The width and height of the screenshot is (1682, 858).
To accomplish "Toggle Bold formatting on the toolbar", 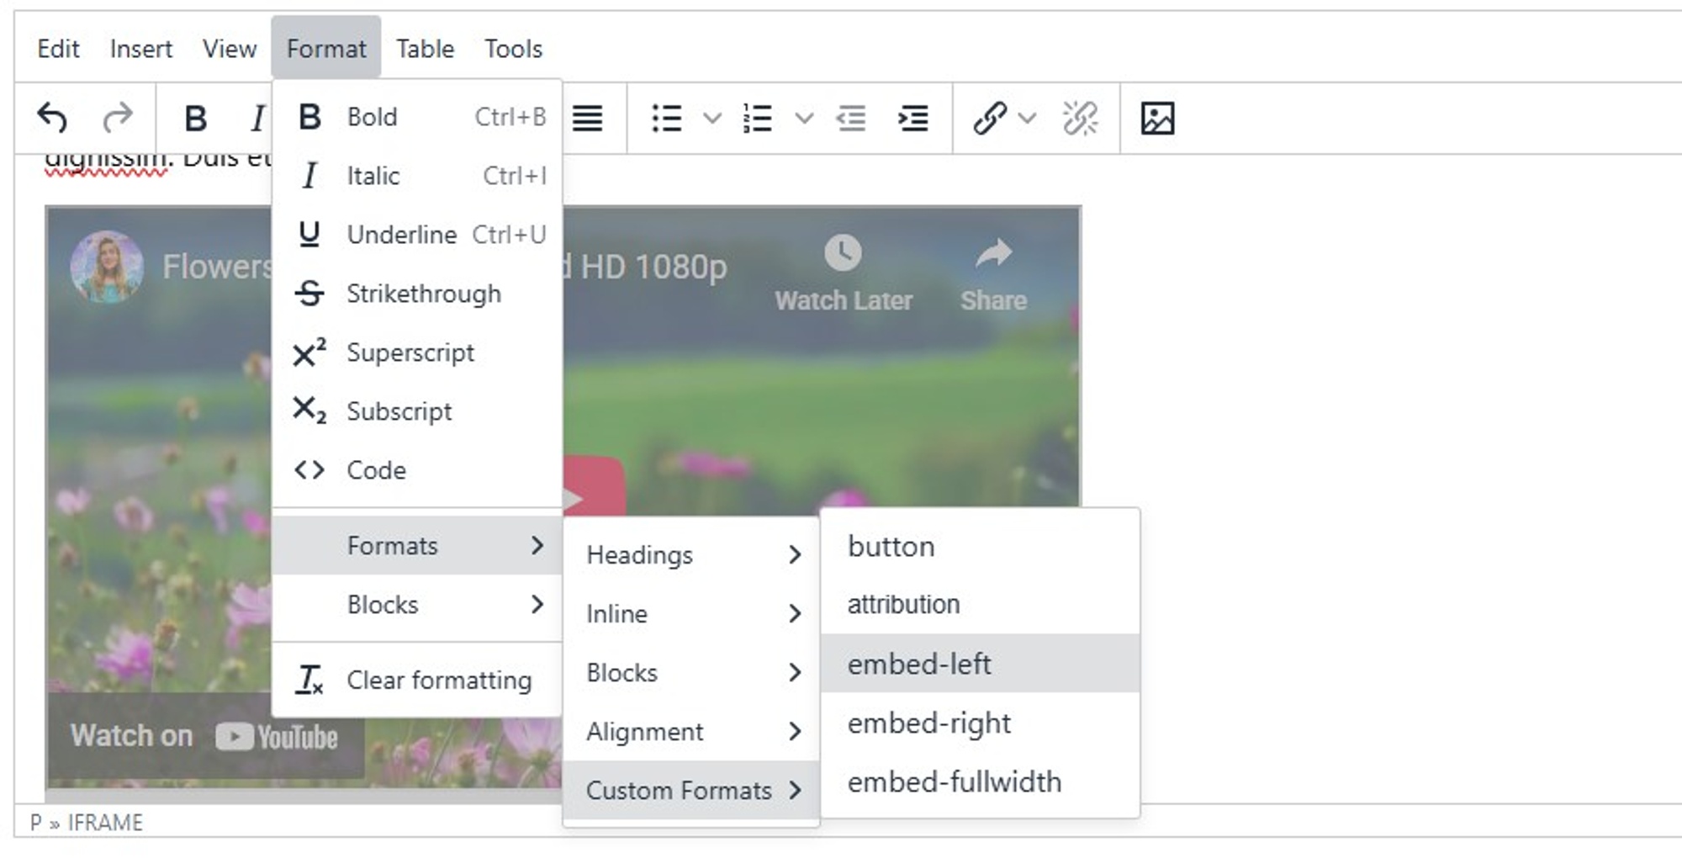I will [x=196, y=119].
